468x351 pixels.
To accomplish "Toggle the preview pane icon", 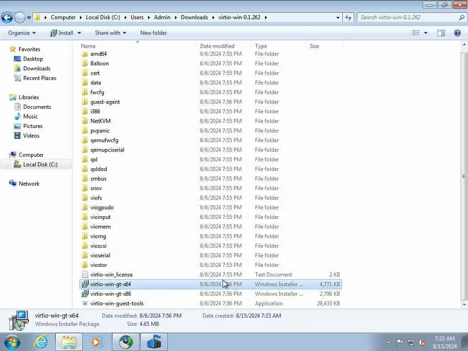I will pyautogui.click(x=441, y=33).
